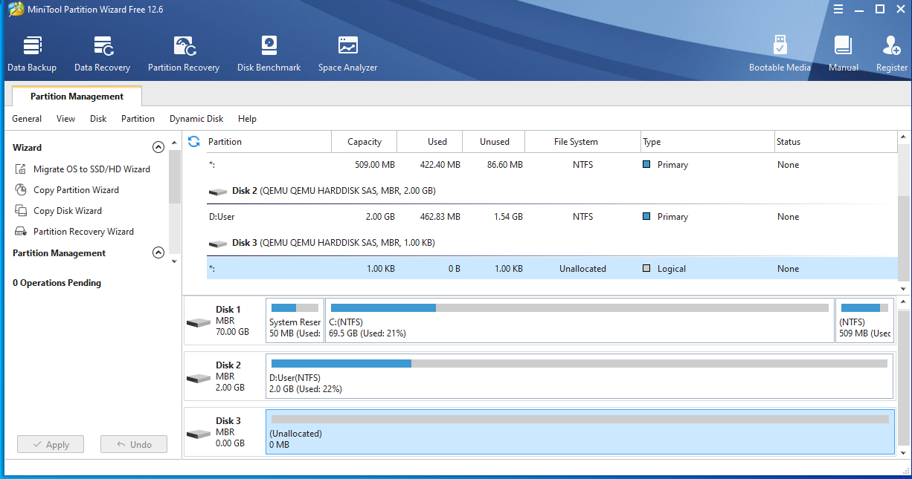The image size is (912, 479).
Task: Click the Logical type swatch in unallocated row
Action: click(646, 269)
